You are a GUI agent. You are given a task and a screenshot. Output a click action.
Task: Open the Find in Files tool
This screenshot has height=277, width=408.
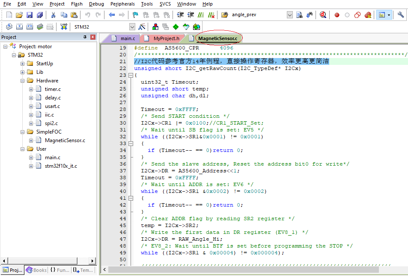(x=225, y=15)
